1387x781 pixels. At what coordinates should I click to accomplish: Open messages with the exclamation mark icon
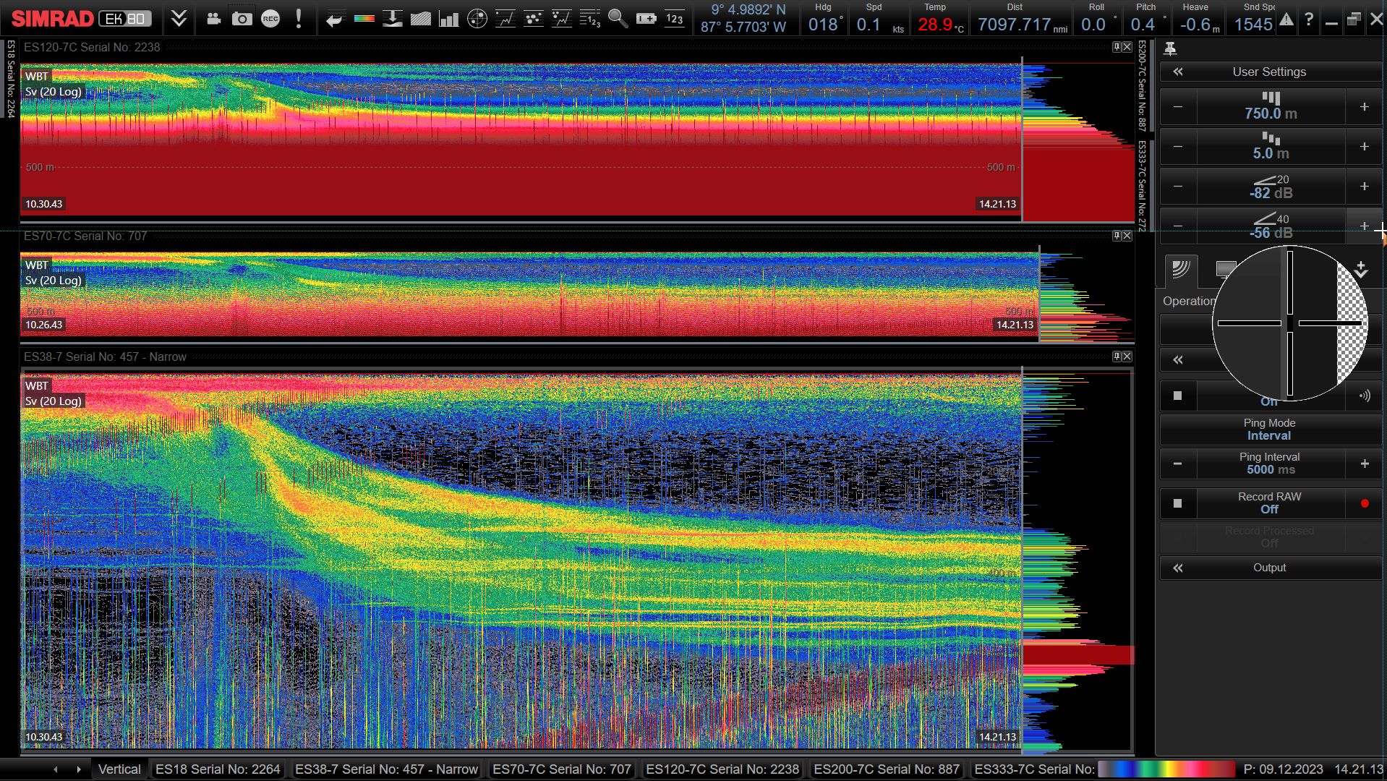(299, 19)
